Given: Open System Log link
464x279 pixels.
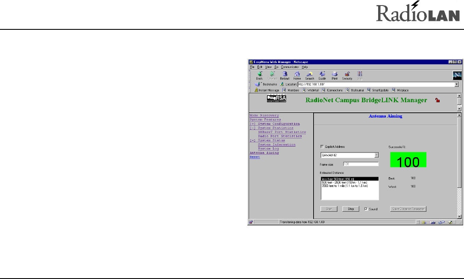Looking at the screenshot, I should point(268,149).
